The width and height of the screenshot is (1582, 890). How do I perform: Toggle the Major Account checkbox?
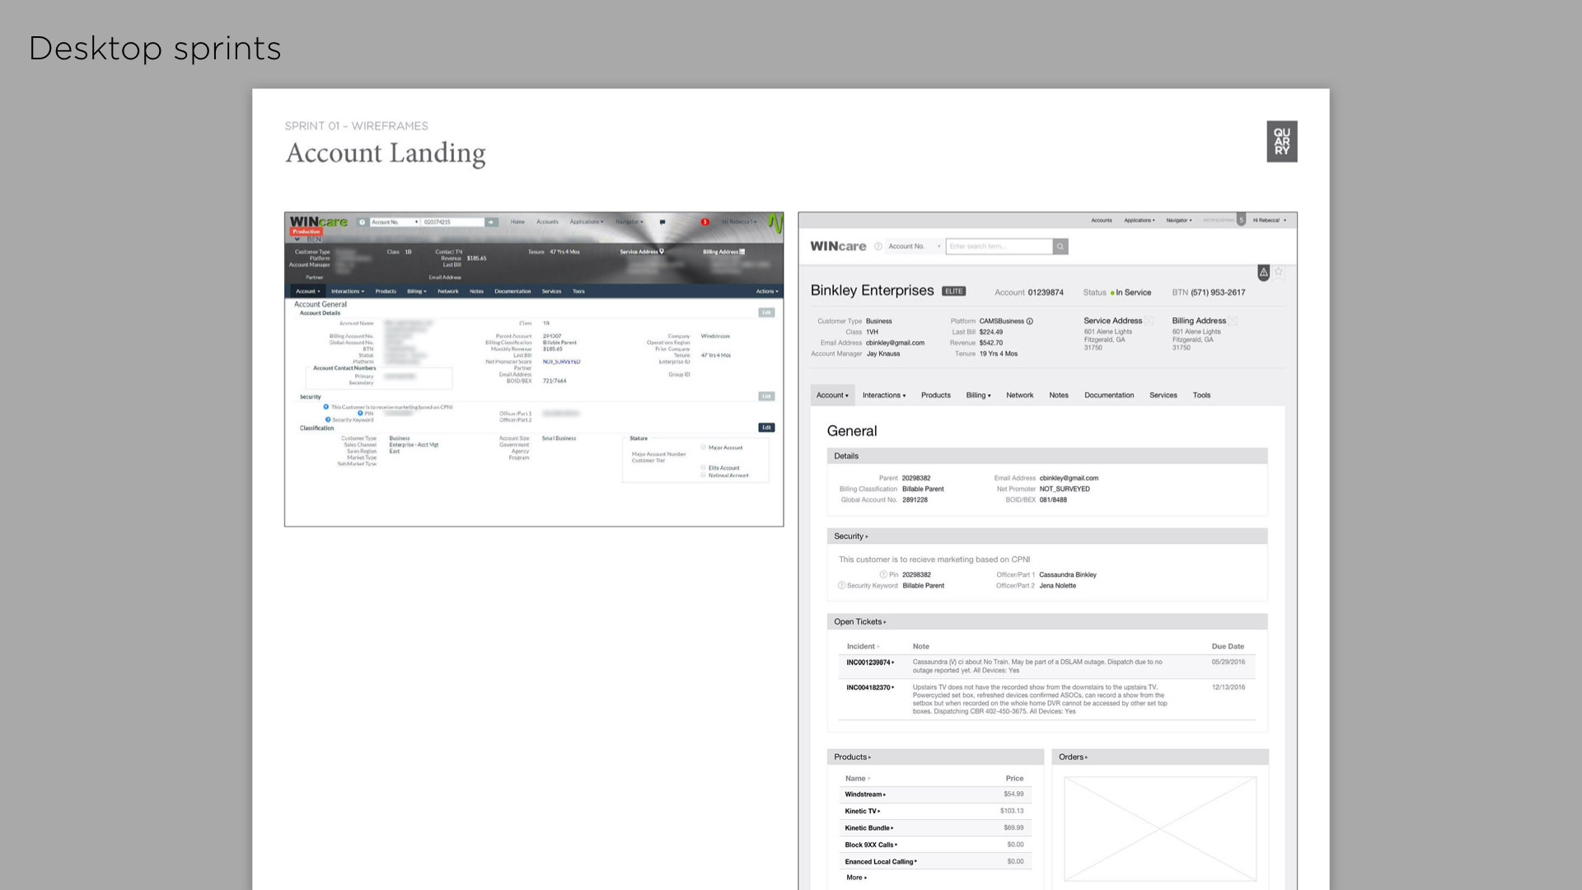click(x=704, y=447)
